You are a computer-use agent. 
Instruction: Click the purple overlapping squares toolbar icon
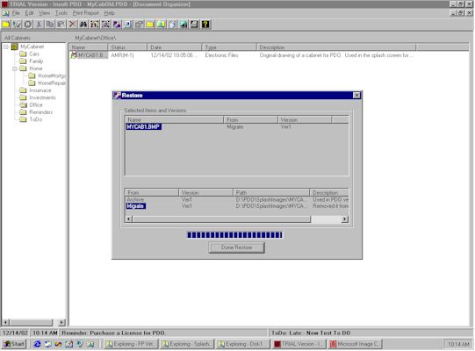[117, 25]
